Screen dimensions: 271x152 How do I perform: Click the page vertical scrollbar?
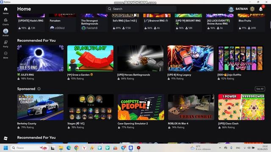pyautogui.click(x=270, y=25)
